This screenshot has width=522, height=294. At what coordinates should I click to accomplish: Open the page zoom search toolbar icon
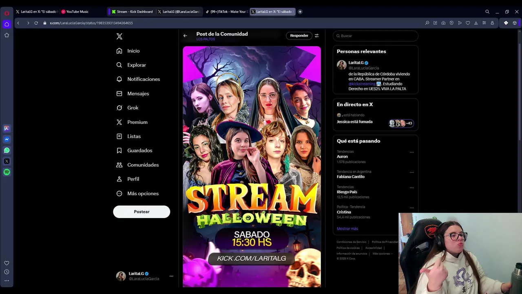point(427,23)
